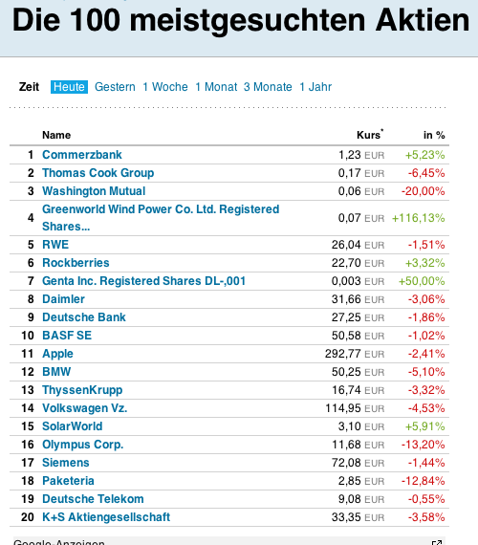Click the -13,20% change value

coord(424,445)
